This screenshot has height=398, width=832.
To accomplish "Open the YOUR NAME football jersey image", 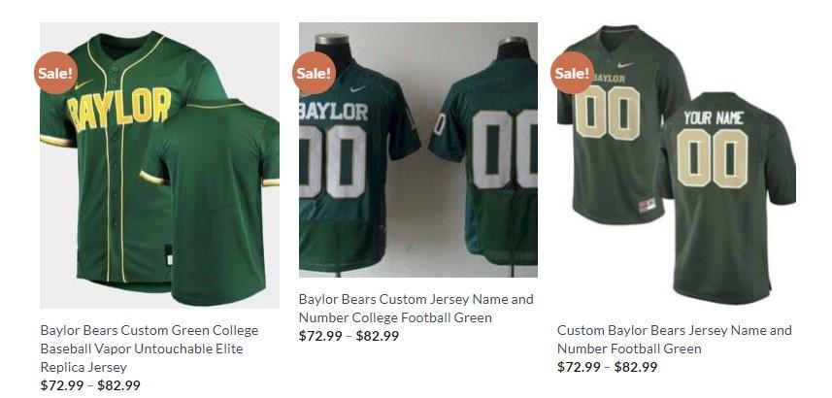I will pyautogui.click(x=677, y=165).
